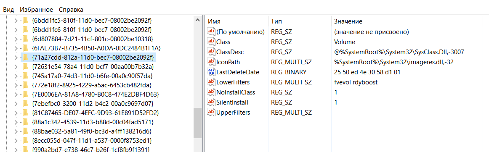Click folder icon of {88bae032-5a81-49f0-bc3d-a4ff138216d6}
Viewport: 489px width, 152px height.
[25, 131]
